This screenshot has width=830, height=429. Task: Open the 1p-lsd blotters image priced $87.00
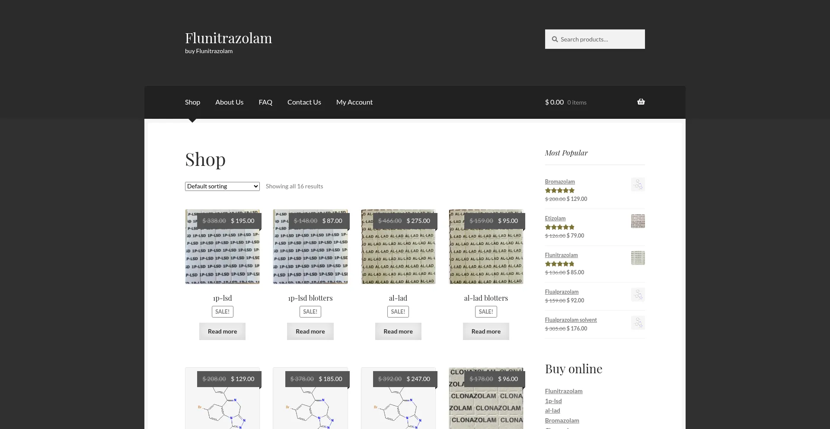click(310, 247)
